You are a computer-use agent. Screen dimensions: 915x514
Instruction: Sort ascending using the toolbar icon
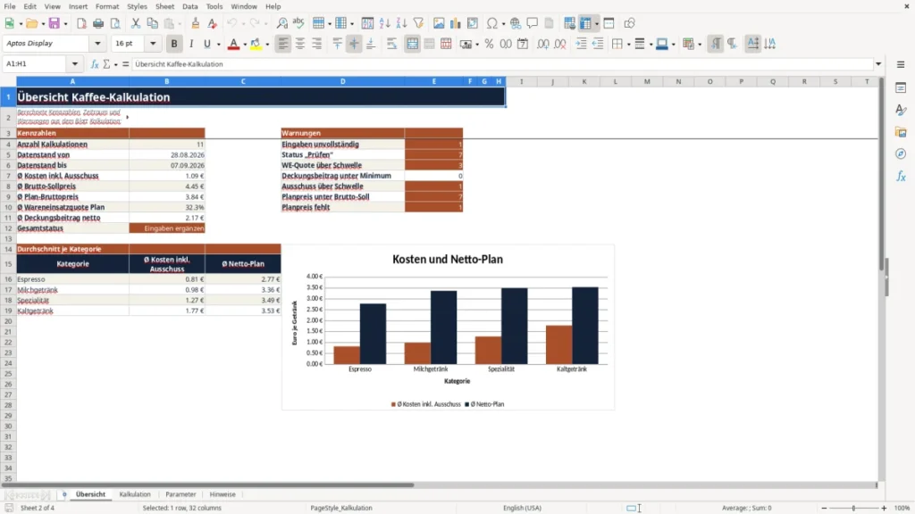[x=384, y=23]
